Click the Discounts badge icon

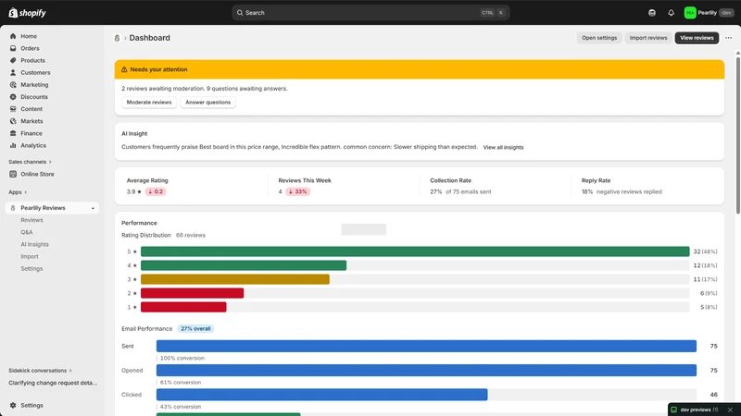13,97
